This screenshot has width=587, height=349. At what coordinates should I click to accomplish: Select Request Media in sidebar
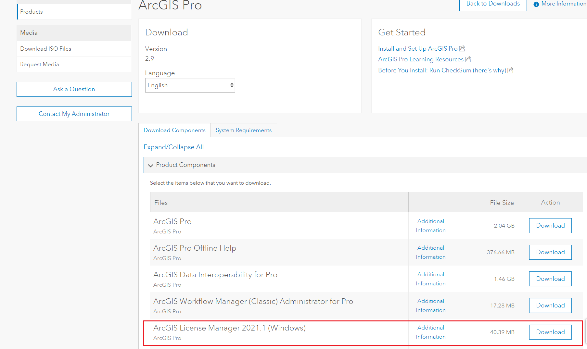[x=40, y=64]
